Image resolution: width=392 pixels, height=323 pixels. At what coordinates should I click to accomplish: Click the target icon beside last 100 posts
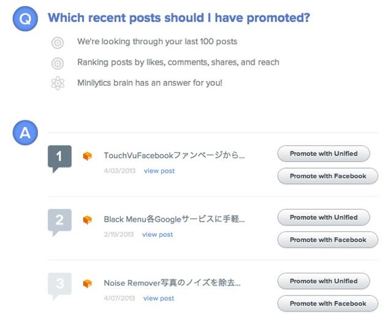pos(58,42)
